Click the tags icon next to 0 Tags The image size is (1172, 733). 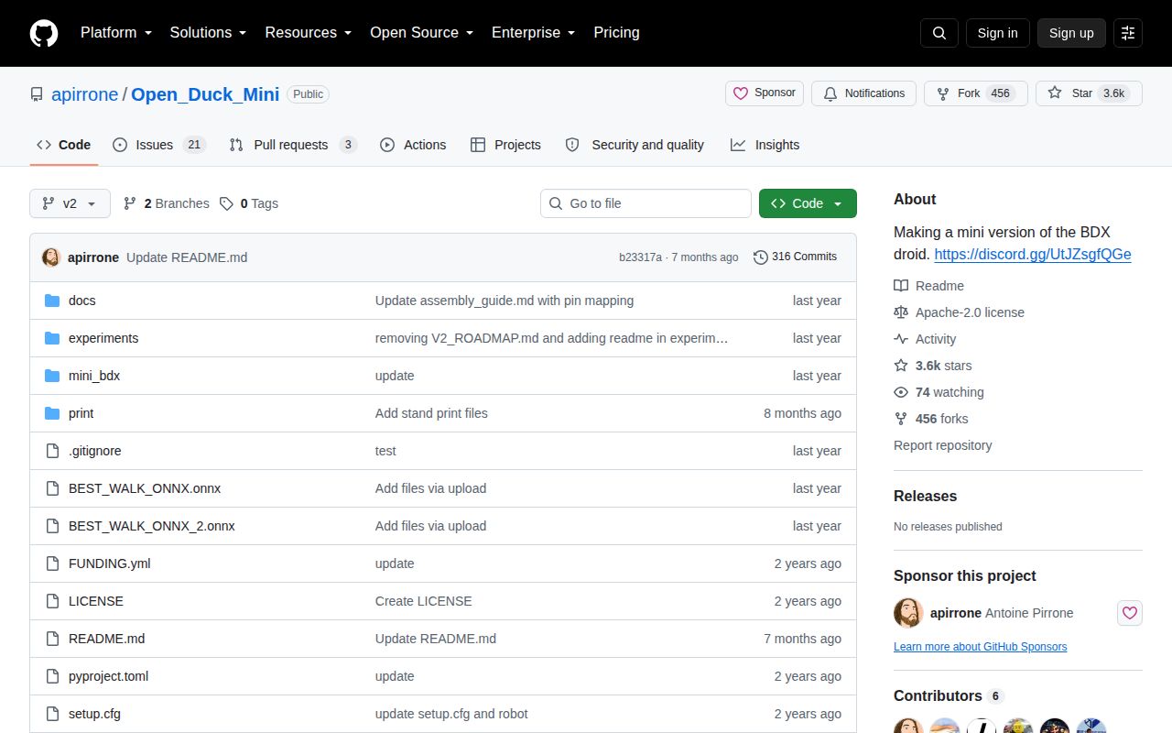(x=226, y=203)
